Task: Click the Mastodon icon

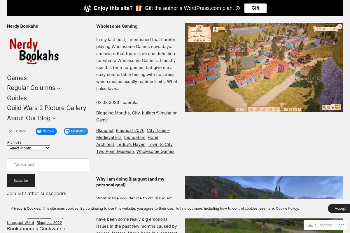Action: pos(67,131)
